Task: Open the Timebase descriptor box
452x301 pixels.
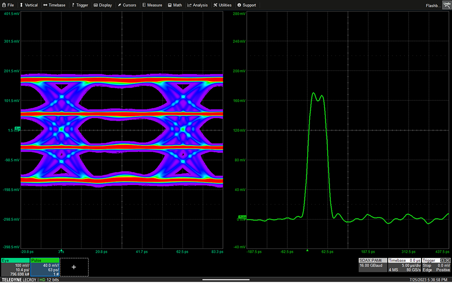Action: click(404, 265)
